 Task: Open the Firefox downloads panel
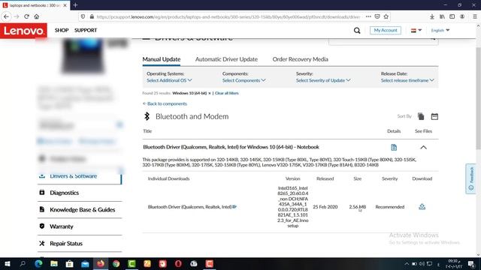tap(432, 16)
